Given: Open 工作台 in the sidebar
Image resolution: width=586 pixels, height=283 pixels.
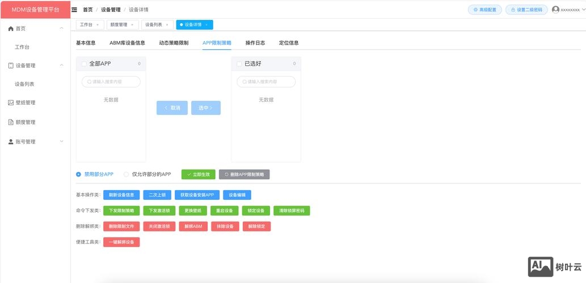Looking at the screenshot, I should tap(22, 48).
